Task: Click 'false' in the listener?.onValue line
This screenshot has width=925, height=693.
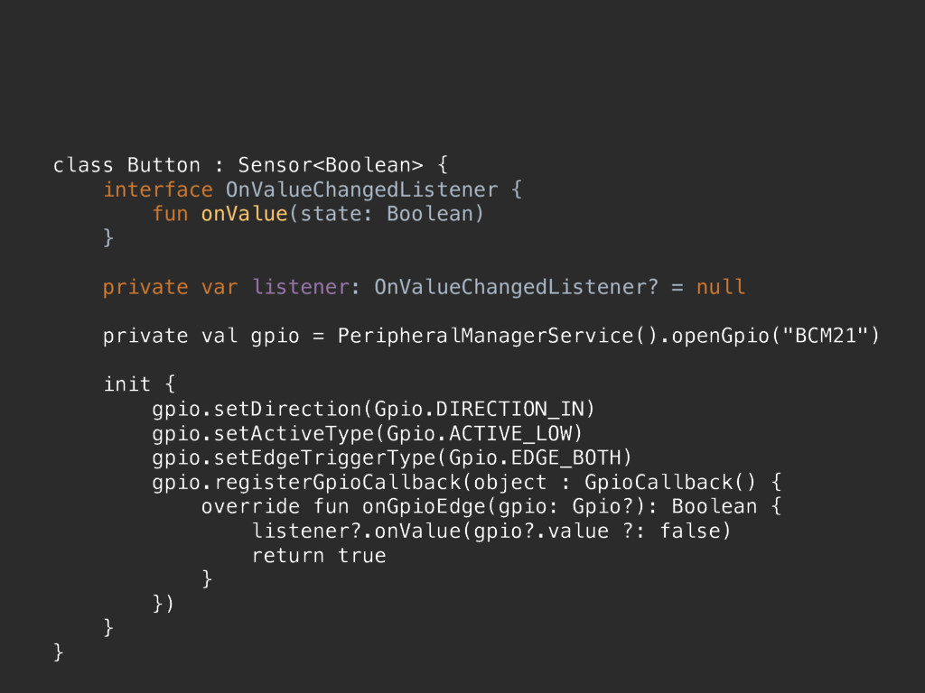Action: pyautogui.click(x=689, y=531)
